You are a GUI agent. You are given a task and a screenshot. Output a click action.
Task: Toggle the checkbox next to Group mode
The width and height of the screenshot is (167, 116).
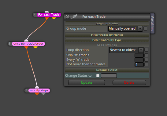(x=145, y=29)
